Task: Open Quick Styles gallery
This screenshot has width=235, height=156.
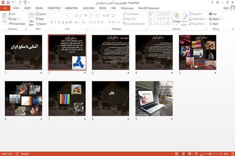Action: [184, 19]
